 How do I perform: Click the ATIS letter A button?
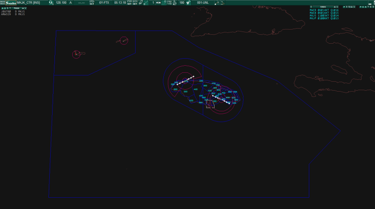(71, 3)
